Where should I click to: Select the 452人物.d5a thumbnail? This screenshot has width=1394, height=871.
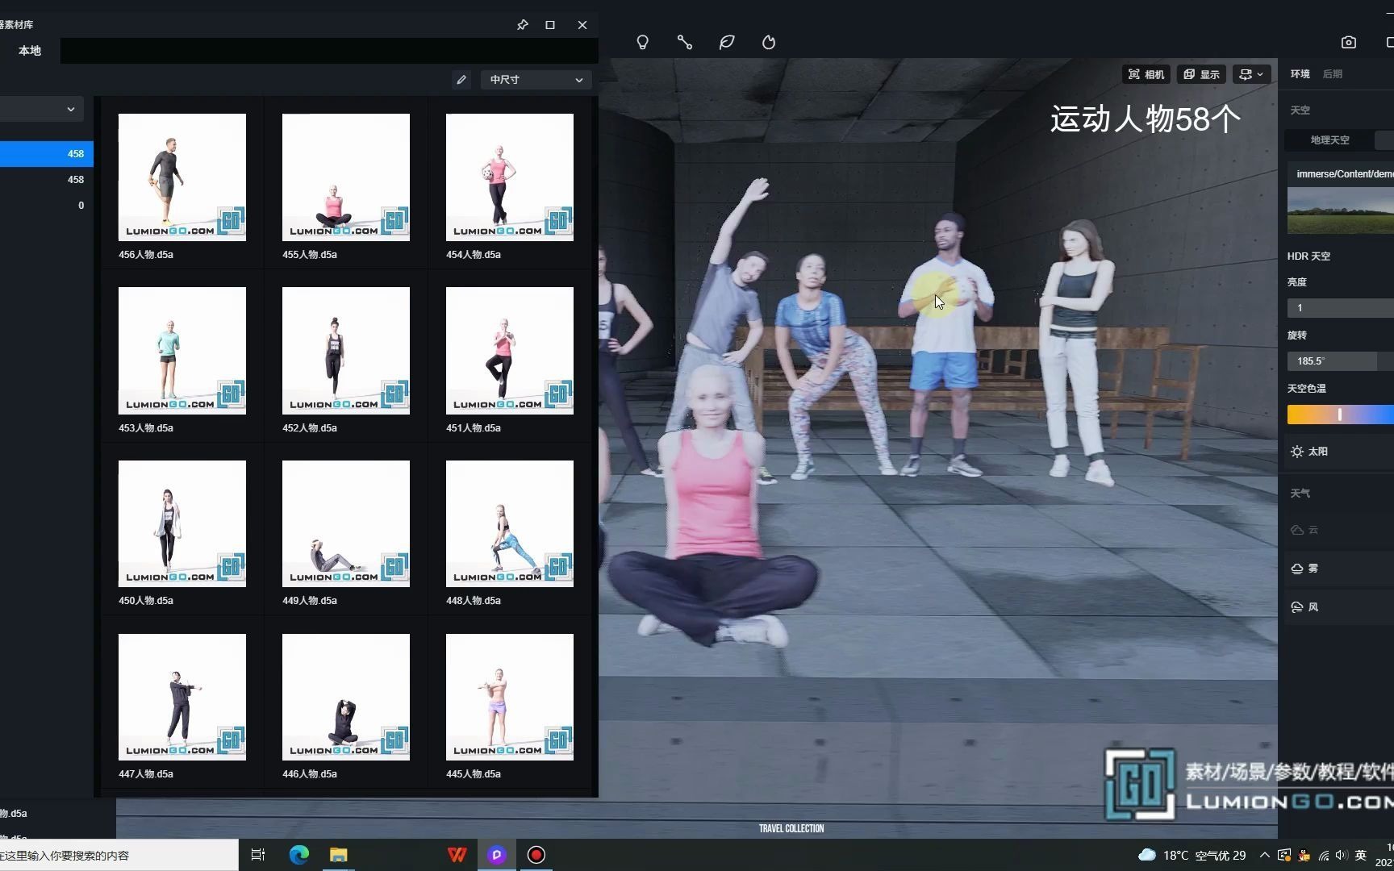coord(346,350)
